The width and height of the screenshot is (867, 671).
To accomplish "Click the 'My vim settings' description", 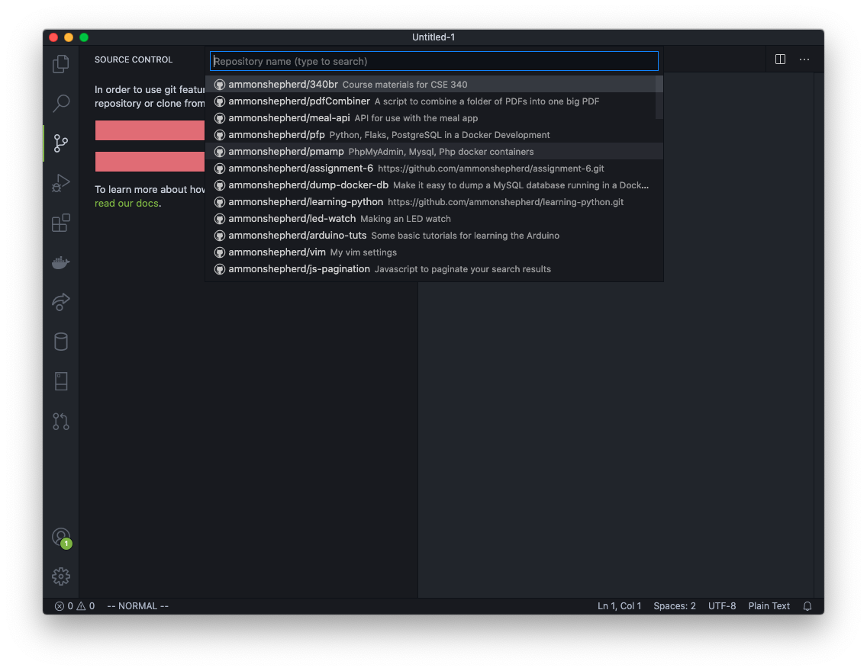I will tap(363, 252).
